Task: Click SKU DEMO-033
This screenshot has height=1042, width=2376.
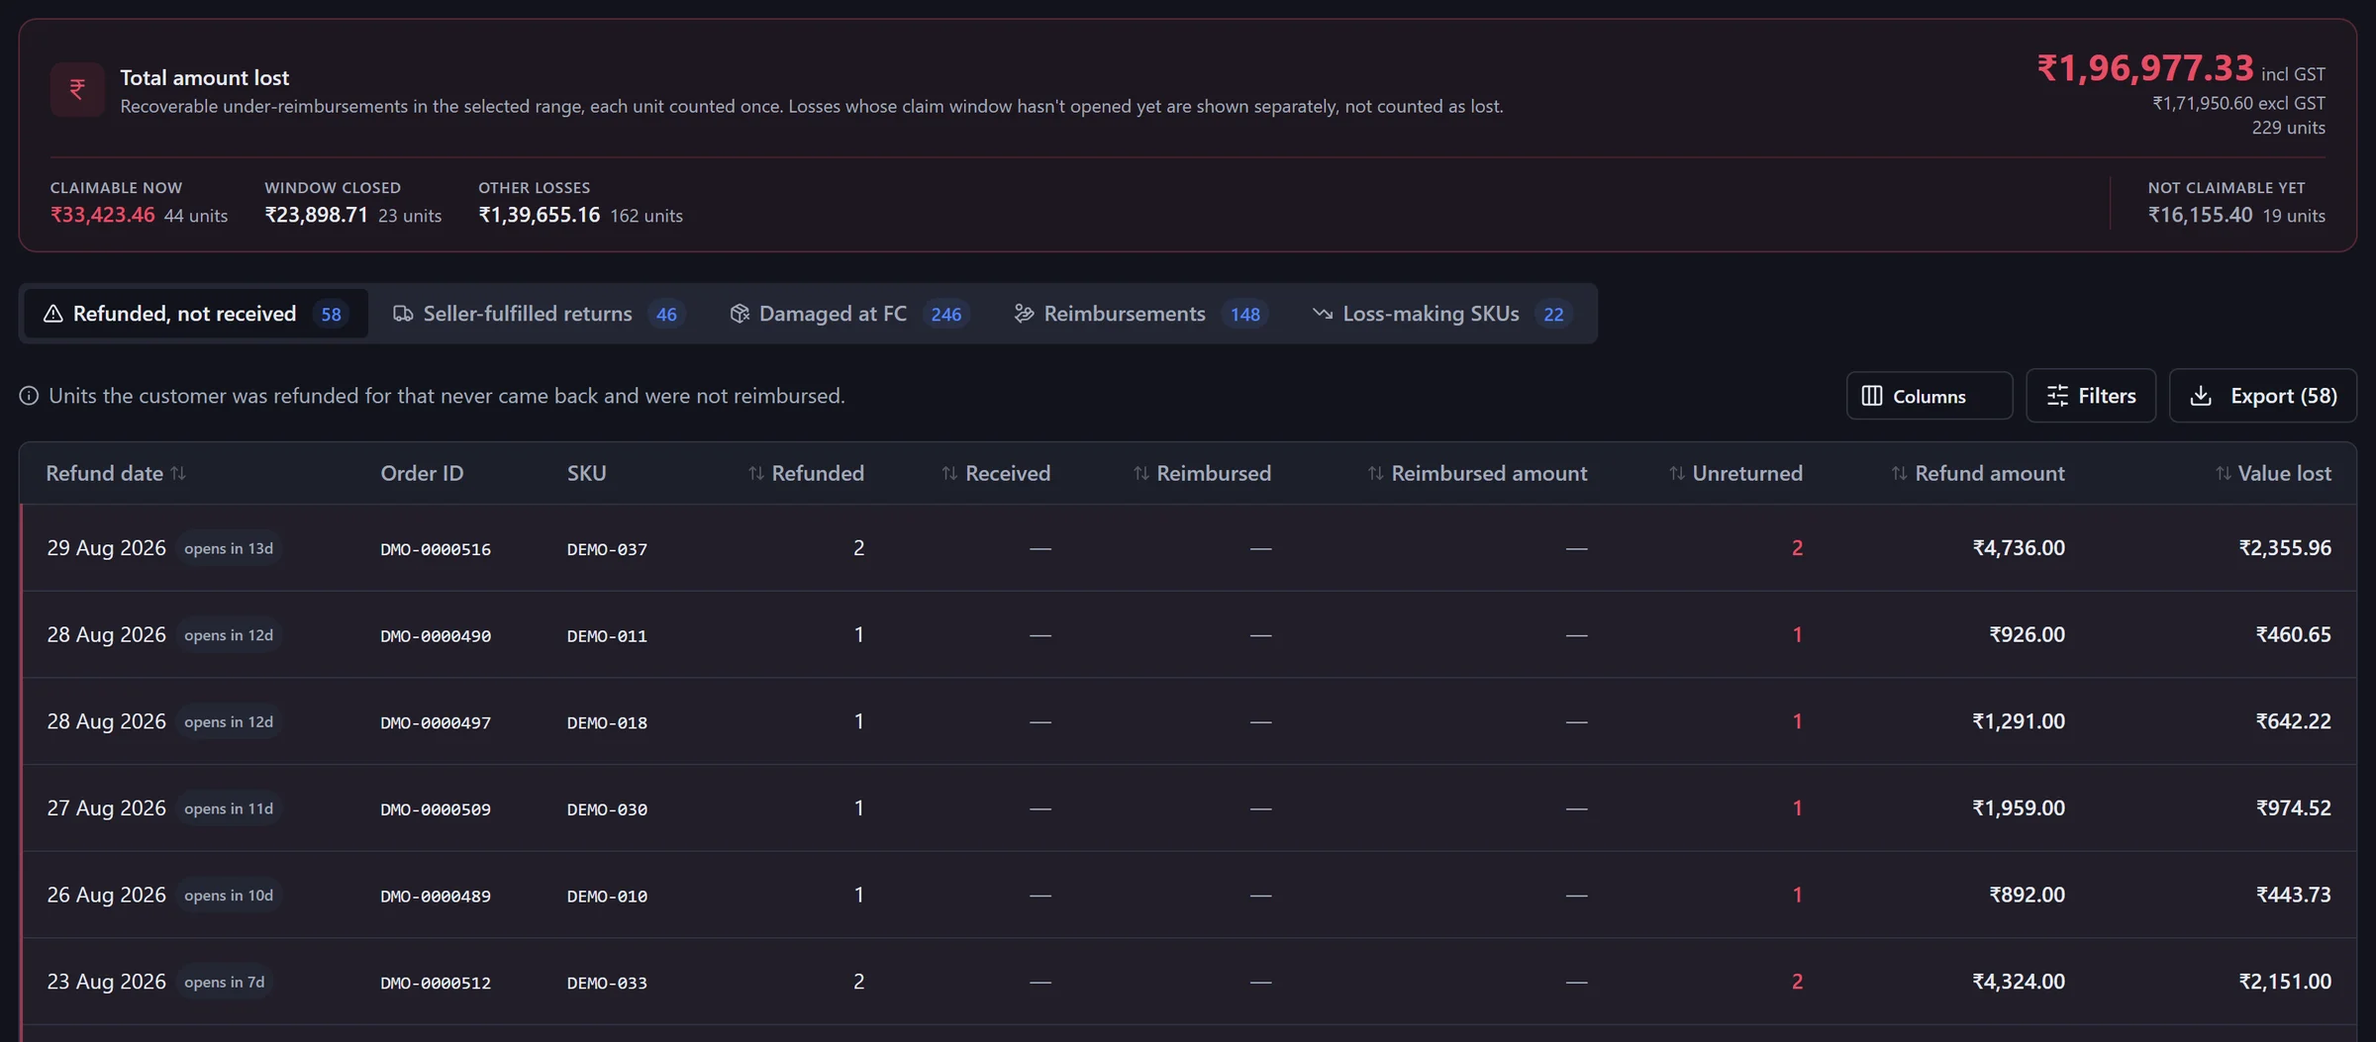Action: click(607, 983)
